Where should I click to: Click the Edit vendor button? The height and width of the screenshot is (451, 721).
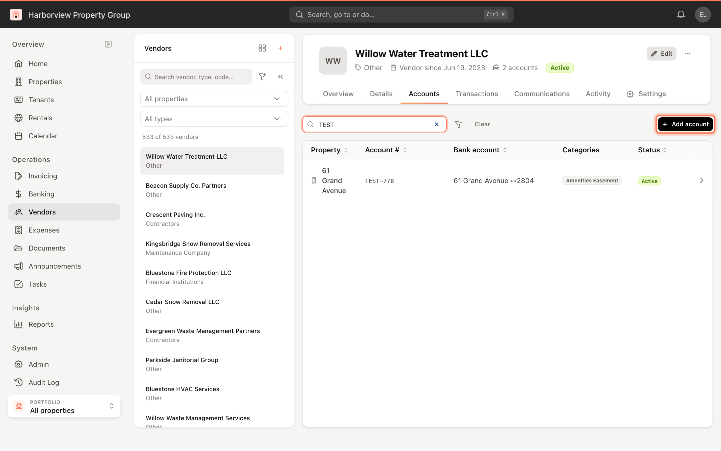[661, 54]
